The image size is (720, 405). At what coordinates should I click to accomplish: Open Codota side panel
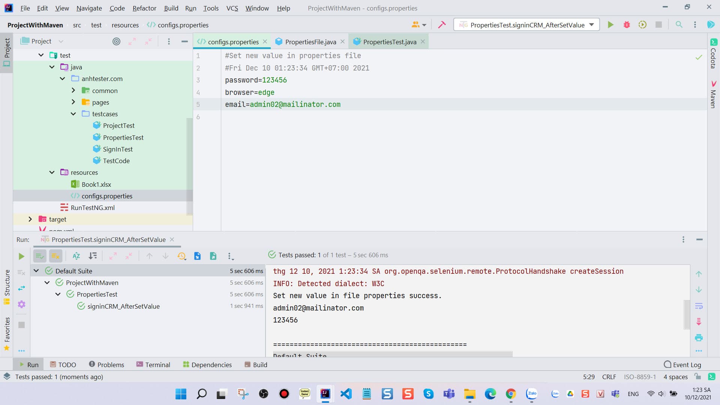click(713, 53)
